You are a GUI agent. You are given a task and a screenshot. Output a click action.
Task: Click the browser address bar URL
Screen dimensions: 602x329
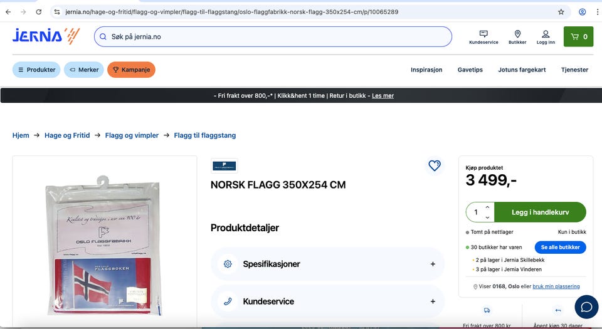click(232, 12)
